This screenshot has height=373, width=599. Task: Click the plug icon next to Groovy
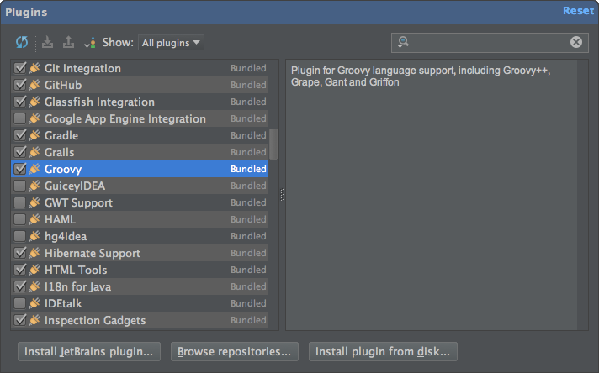[34, 169]
